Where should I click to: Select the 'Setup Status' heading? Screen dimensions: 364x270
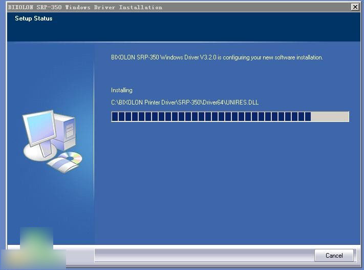tap(34, 18)
